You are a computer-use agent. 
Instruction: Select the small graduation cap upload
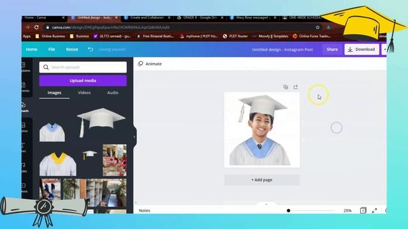[x=89, y=155]
